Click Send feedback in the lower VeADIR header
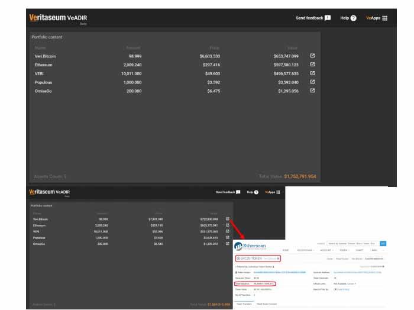 (228, 192)
